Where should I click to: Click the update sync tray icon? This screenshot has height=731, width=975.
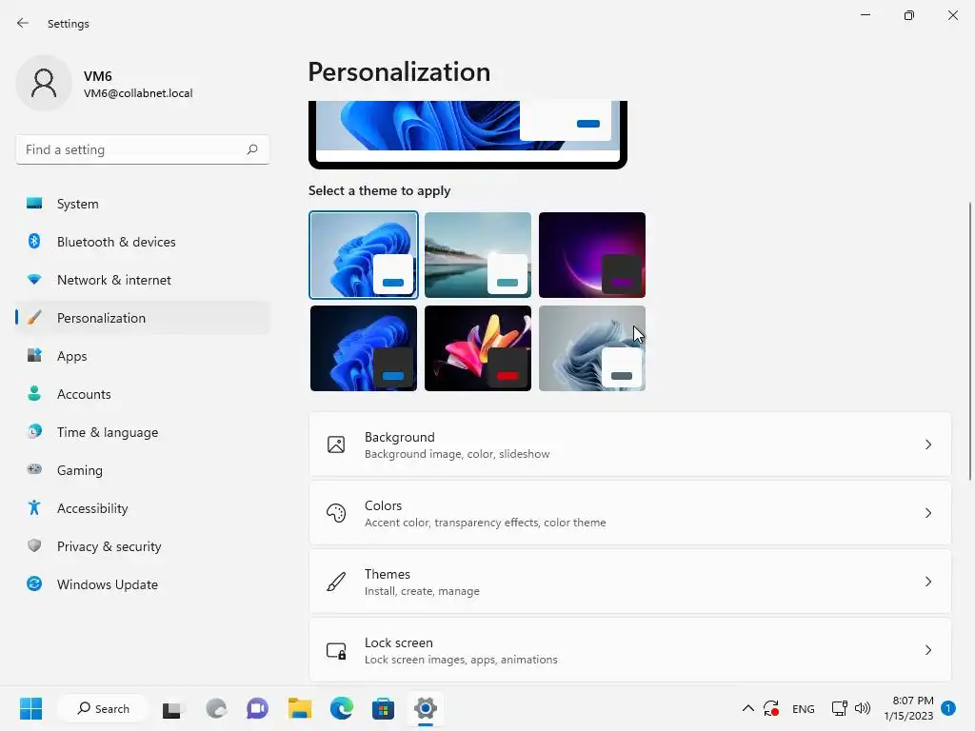click(771, 708)
